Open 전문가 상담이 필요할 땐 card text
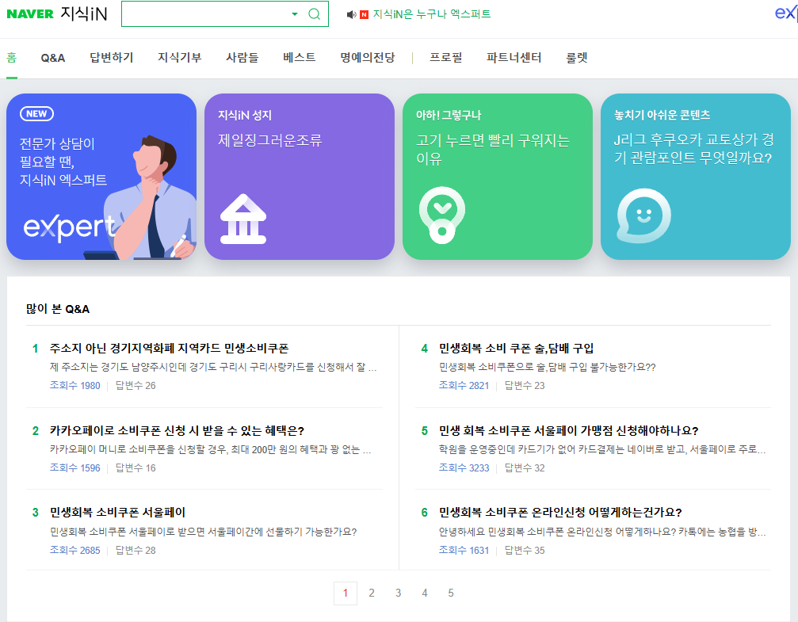The width and height of the screenshot is (798, 622). pyautogui.click(x=63, y=162)
